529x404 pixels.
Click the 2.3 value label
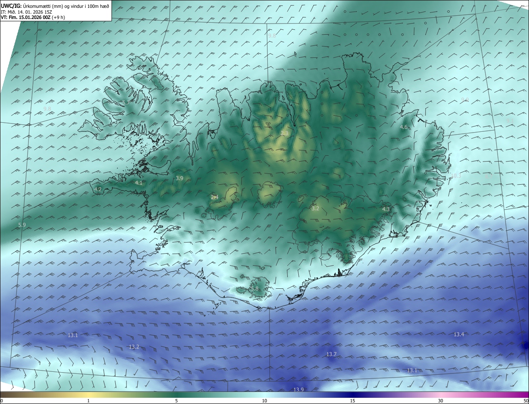point(284,133)
